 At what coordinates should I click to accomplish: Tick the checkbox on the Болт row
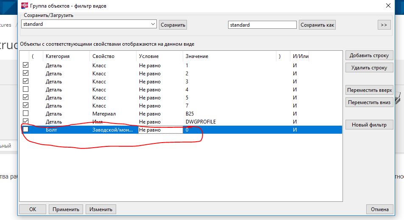tap(25, 129)
